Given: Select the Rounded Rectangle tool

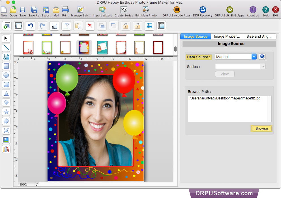Looking at the screenshot, I should tap(6, 84).
